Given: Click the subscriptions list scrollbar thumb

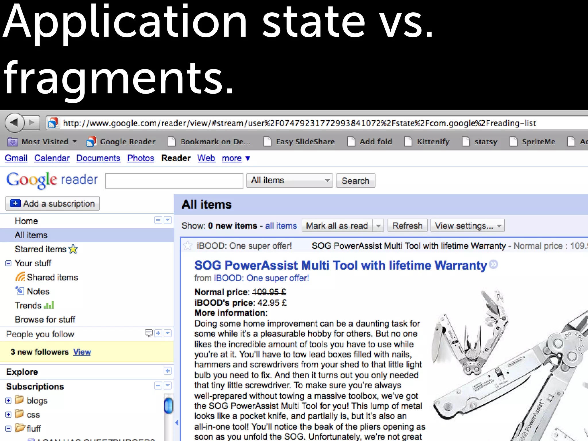Looking at the screenshot, I should point(169,406).
